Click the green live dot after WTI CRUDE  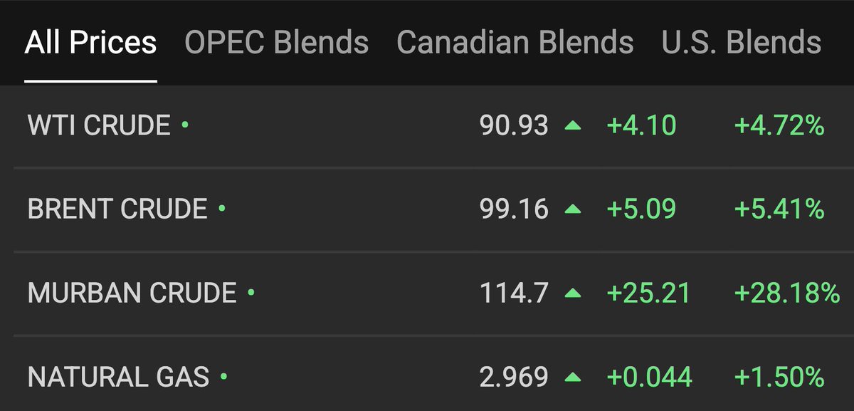pos(185,125)
